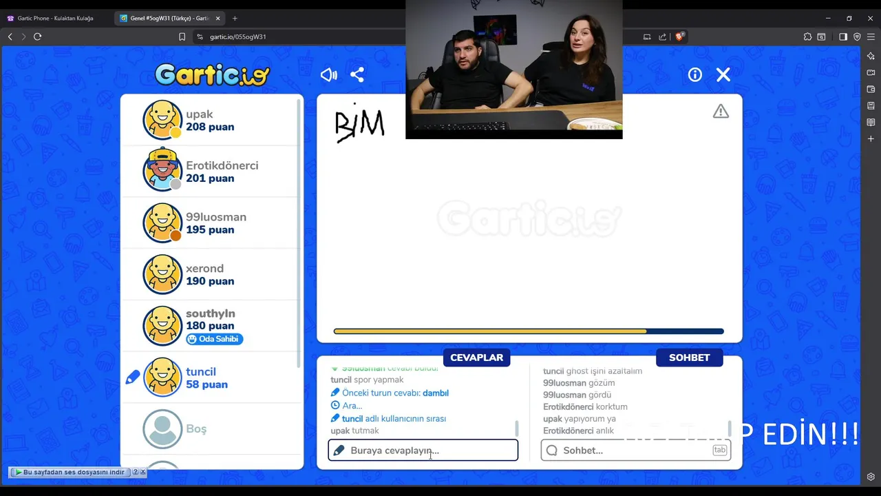This screenshot has width=881, height=496.
Task: Reload the gartic.io page
Action: click(x=38, y=37)
